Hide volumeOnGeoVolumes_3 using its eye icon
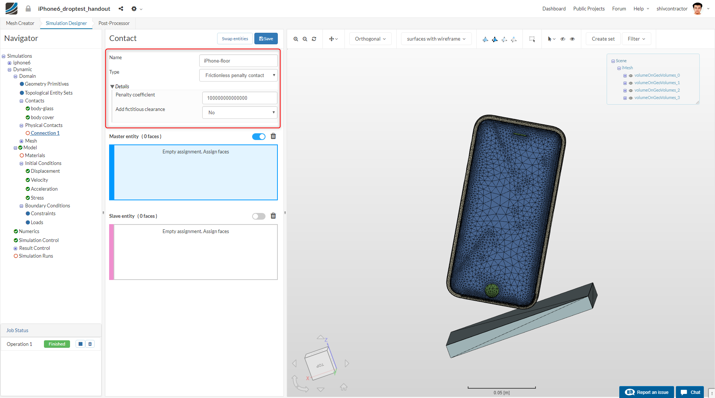715x398 pixels. pyautogui.click(x=631, y=98)
